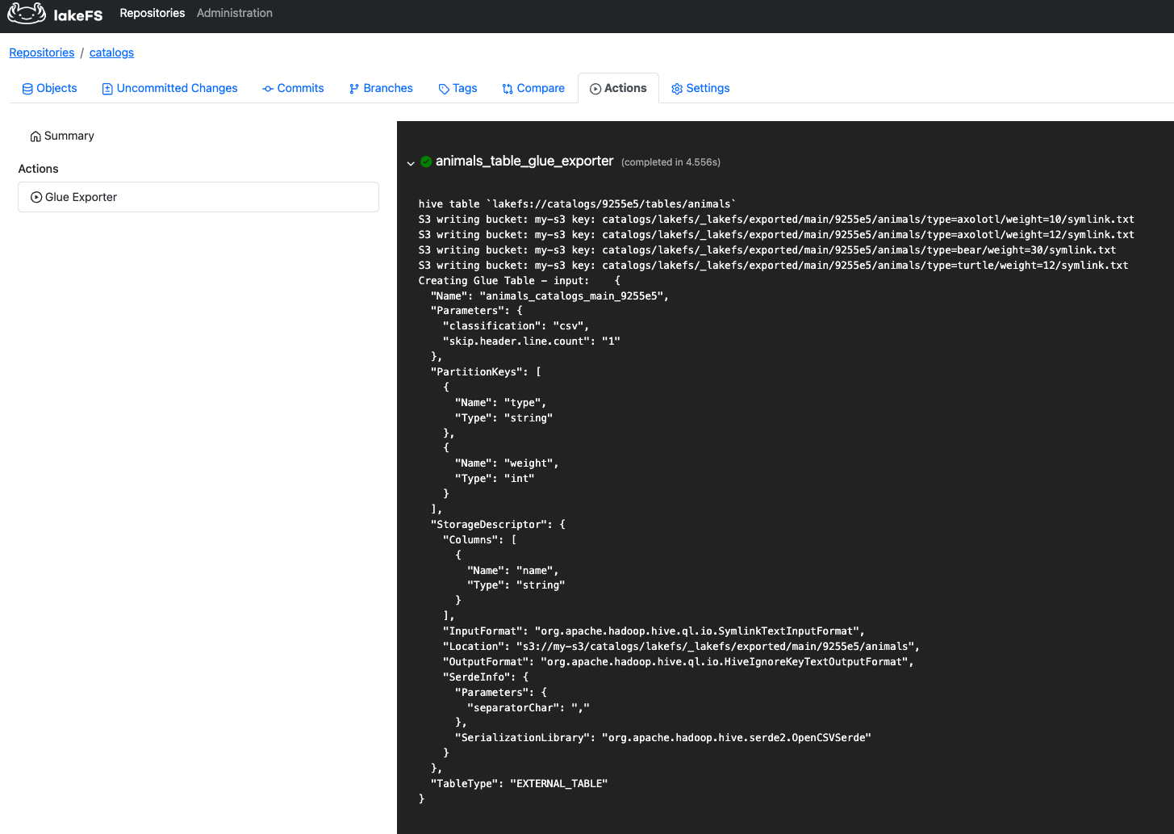Collapse the animals_table_glue_exporter run output
The width and height of the screenshot is (1174, 834).
pyautogui.click(x=411, y=163)
